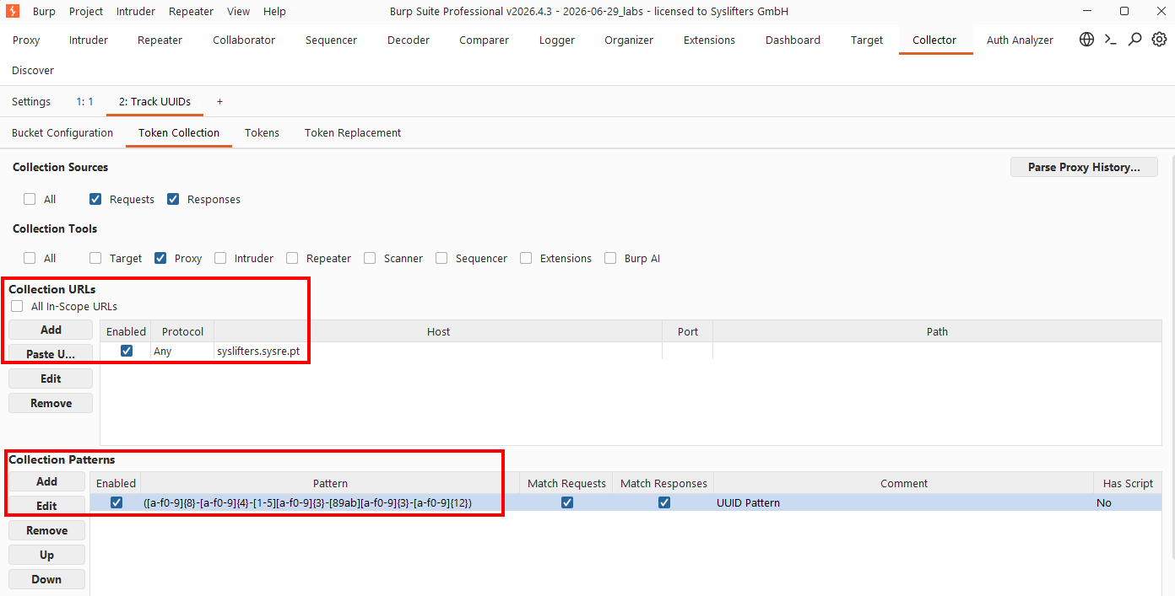Open the terminal prompt icon
Image resolution: width=1175 pixels, height=596 pixels.
tap(1111, 40)
